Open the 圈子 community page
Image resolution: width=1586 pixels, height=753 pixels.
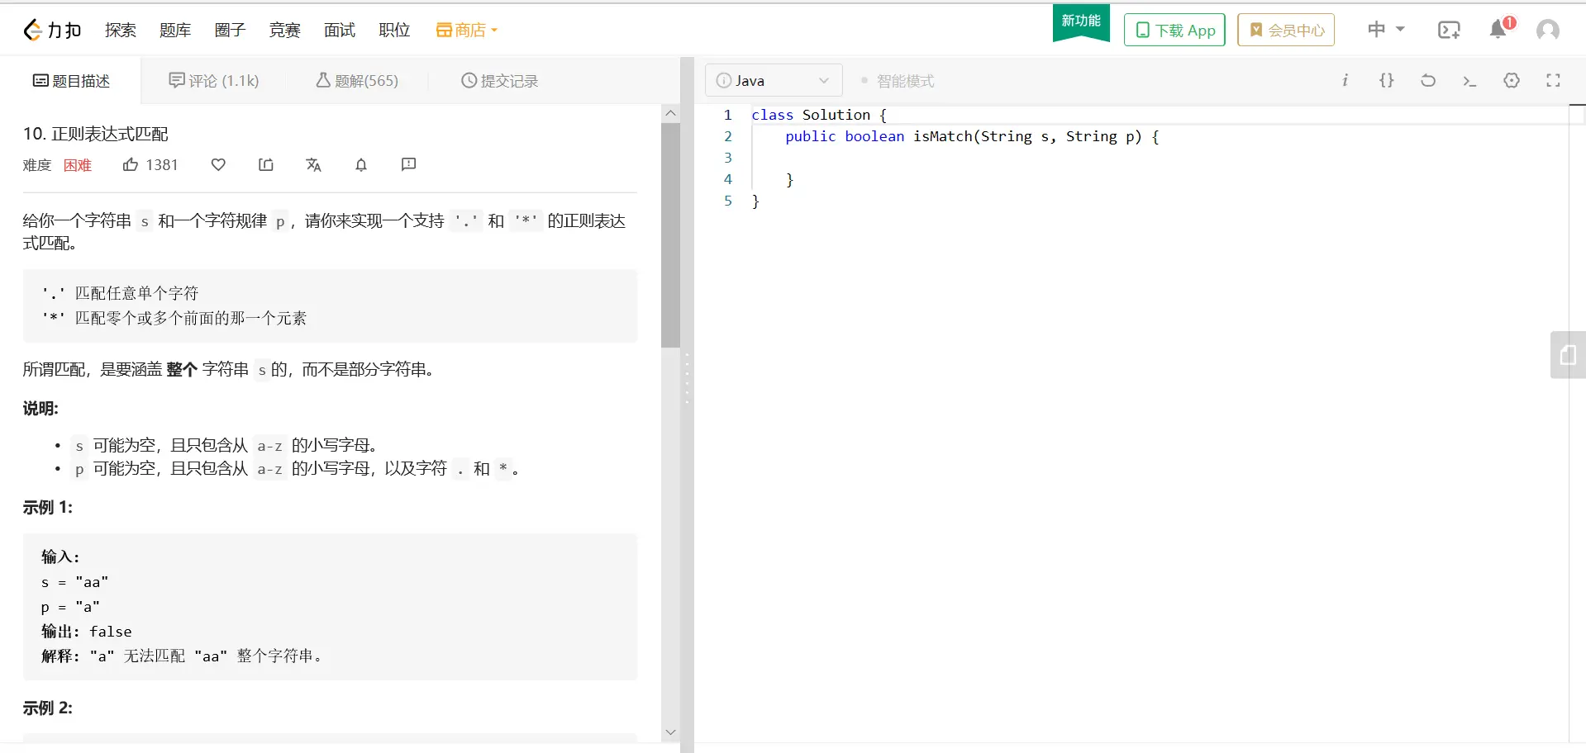pyautogui.click(x=230, y=31)
